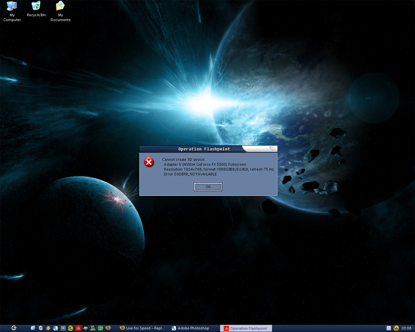Switch to Live for Speed Firefox taskbar window
Image resolution: width=415 pixels, height=332 pixels.
pos(142,328)
